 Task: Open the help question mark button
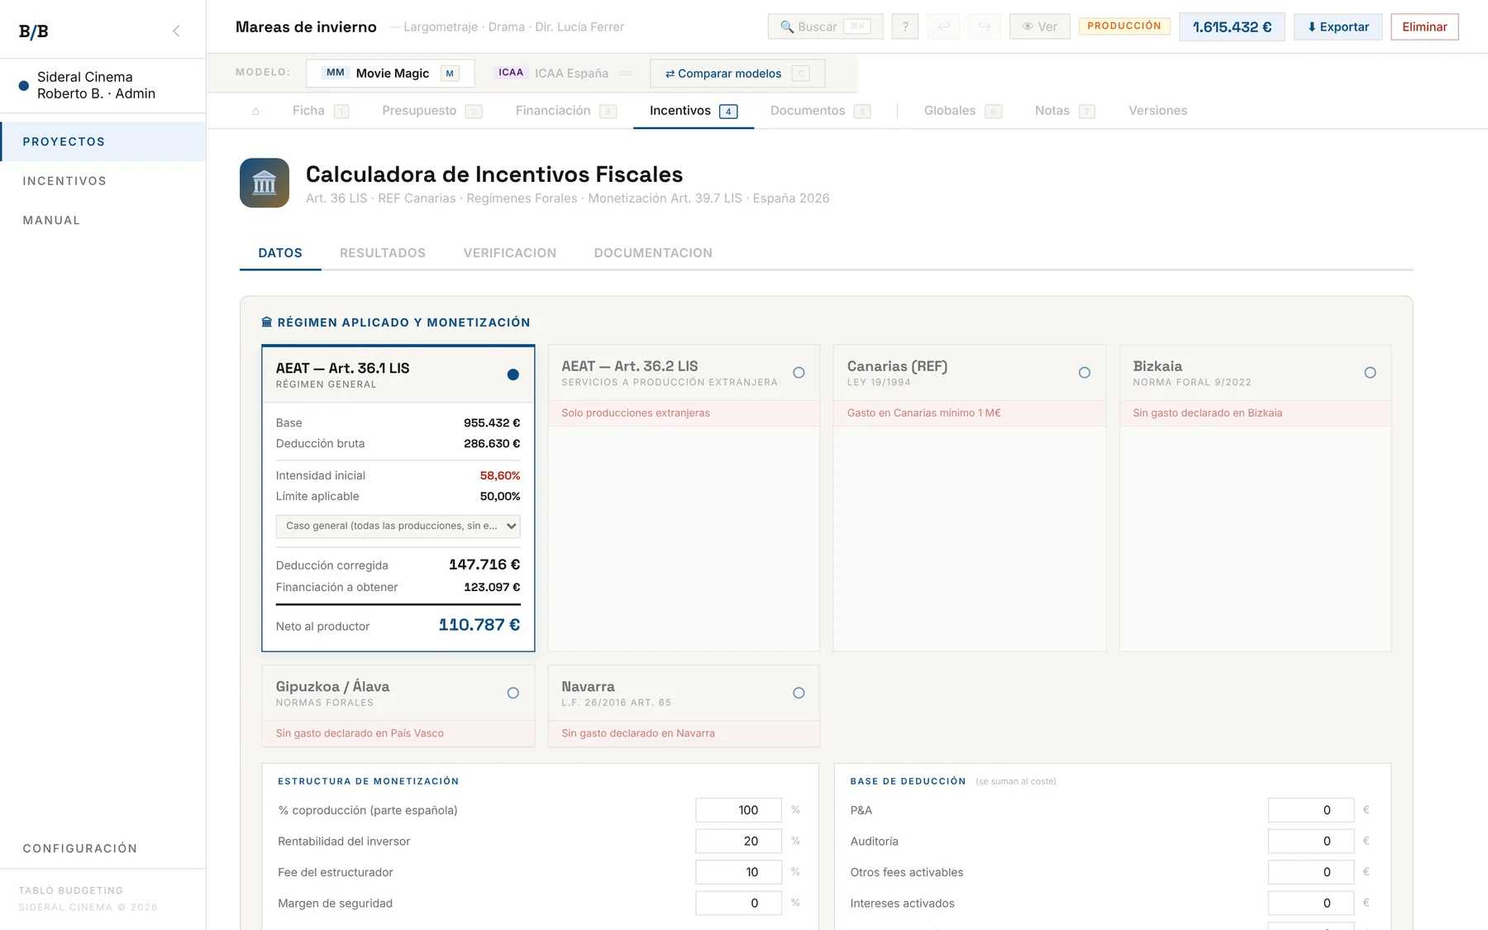[905, 26]
